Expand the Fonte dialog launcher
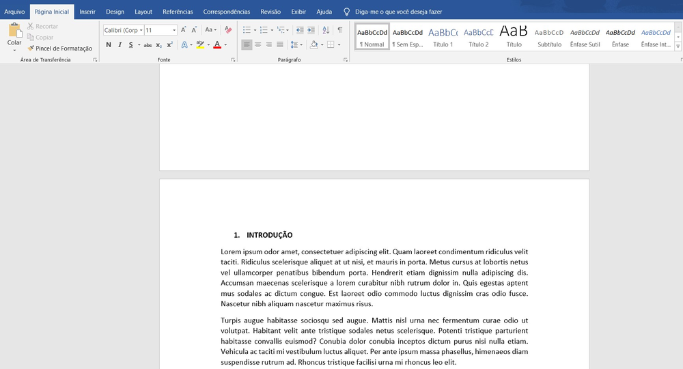 233,60
